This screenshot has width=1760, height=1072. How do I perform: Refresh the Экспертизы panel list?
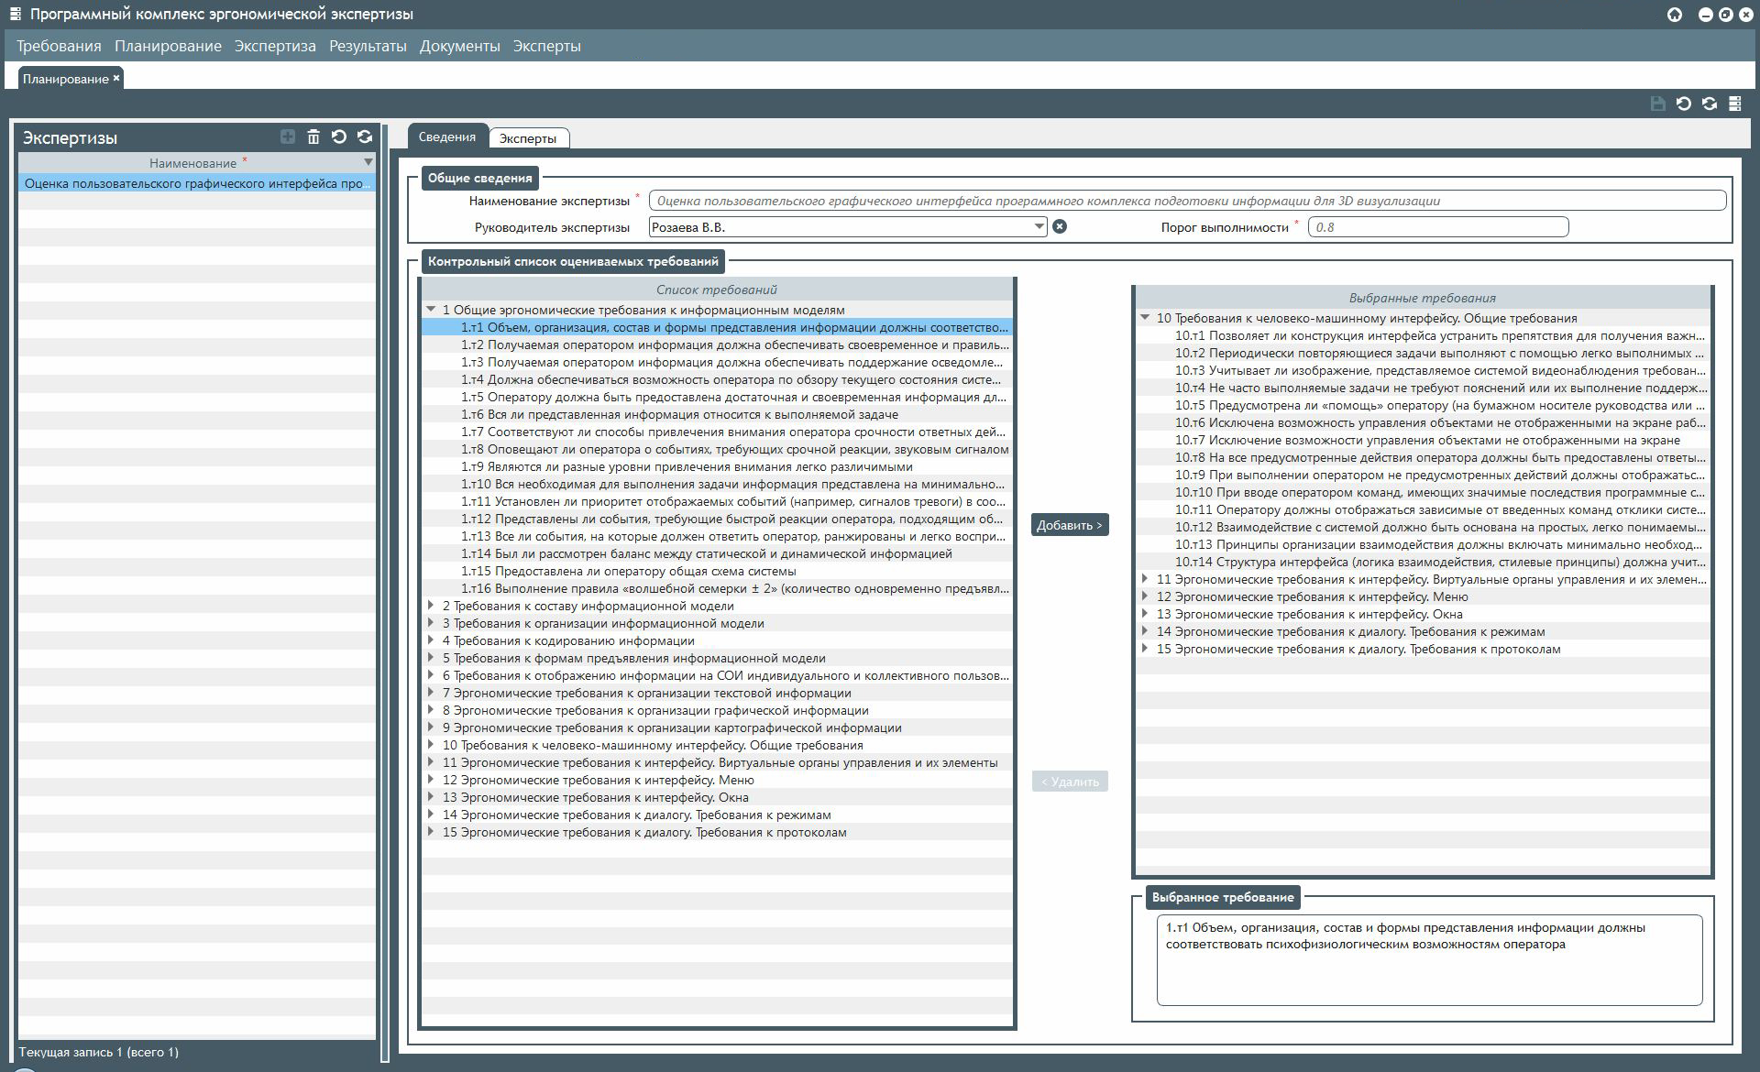(x=365, y=137)
